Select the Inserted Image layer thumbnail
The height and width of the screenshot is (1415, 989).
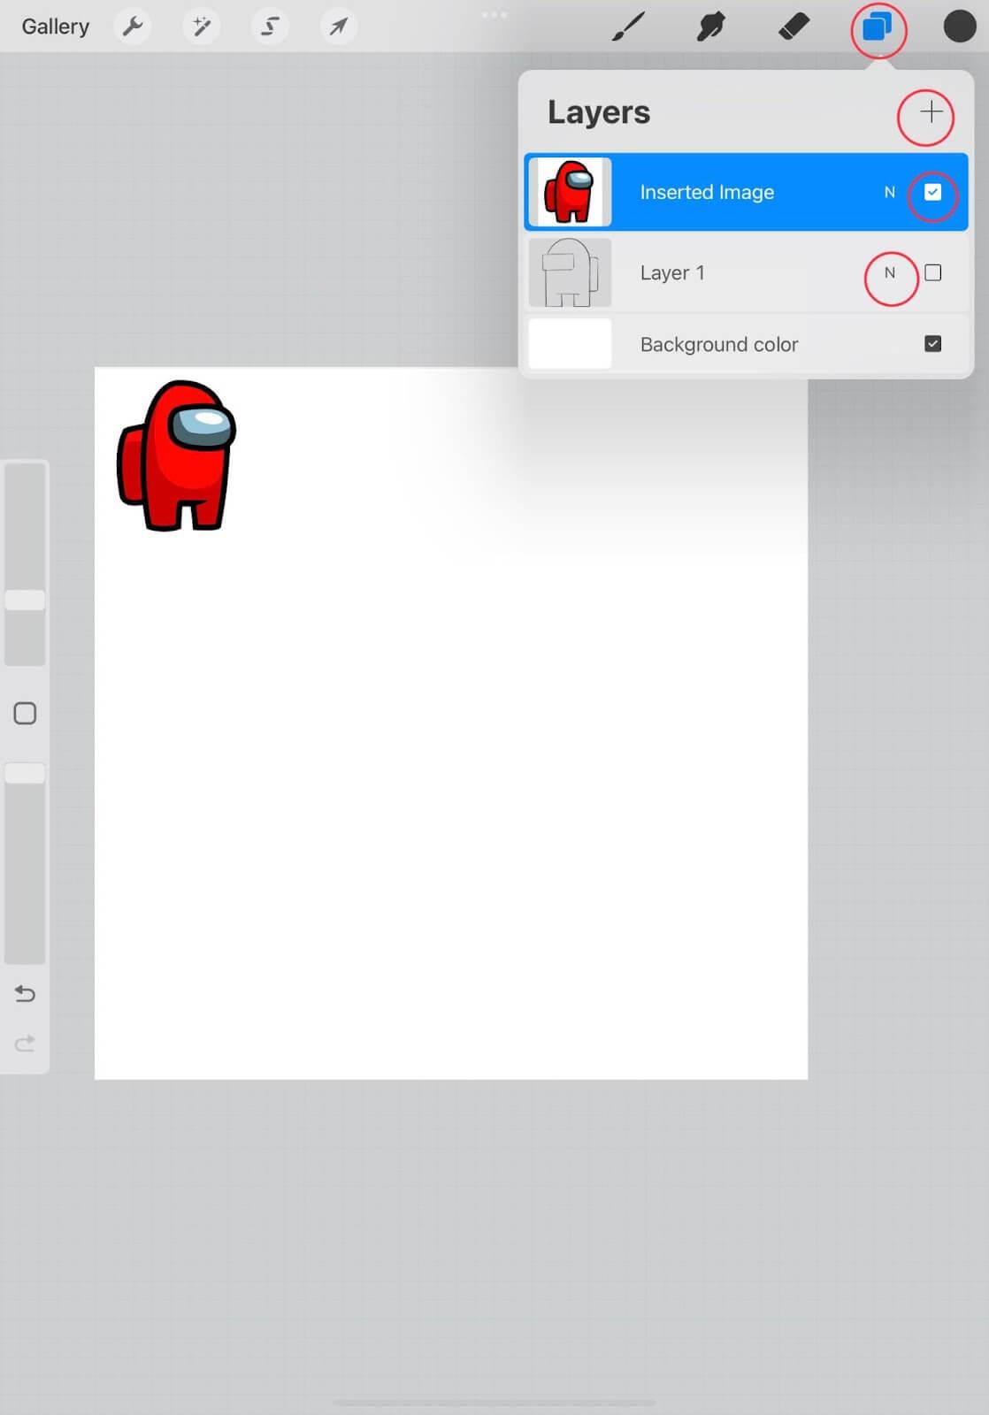570,192
